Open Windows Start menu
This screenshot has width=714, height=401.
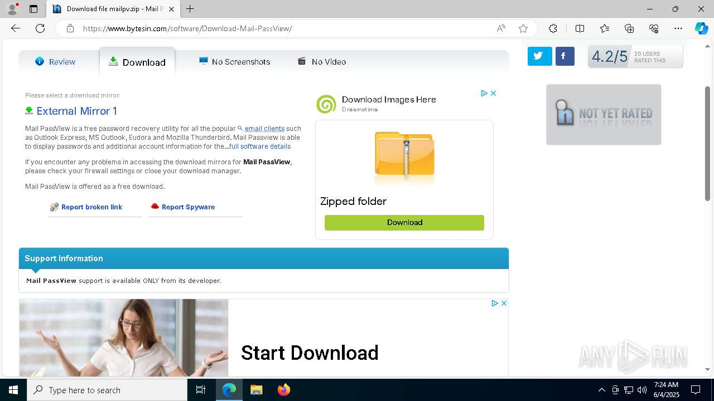click(x=13, y=390)
